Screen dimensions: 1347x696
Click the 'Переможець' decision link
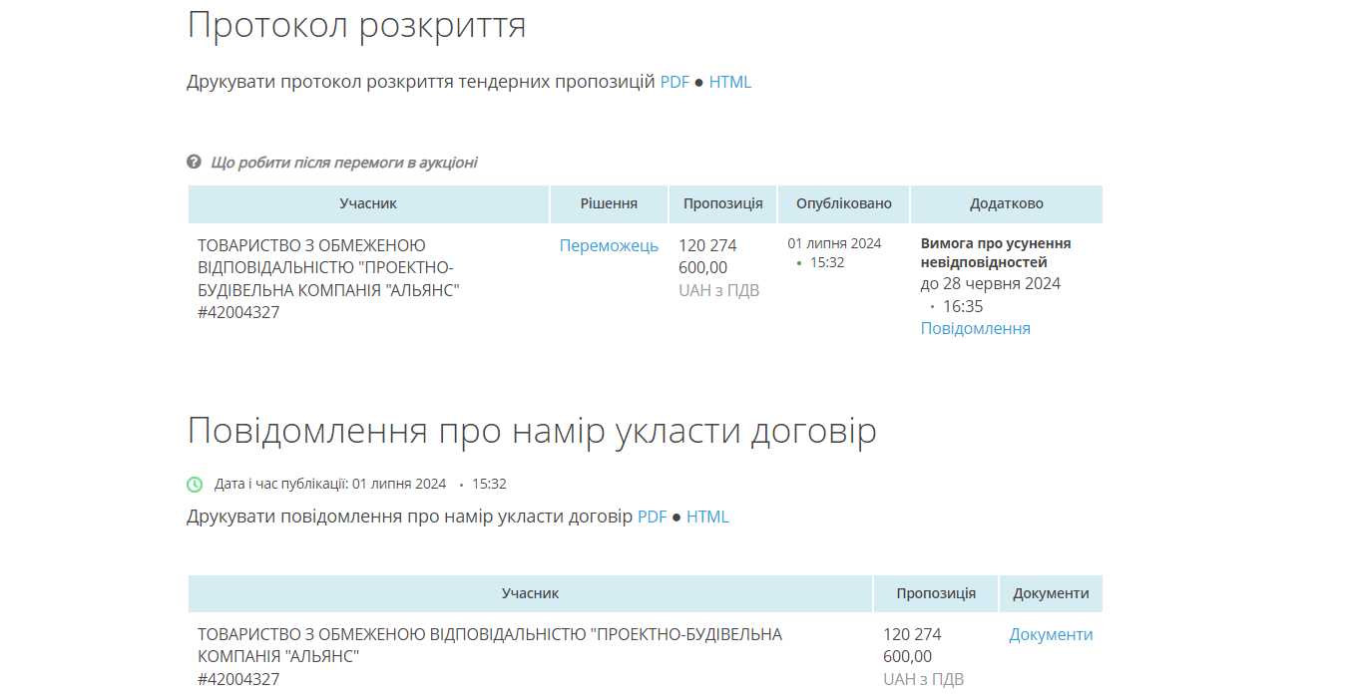pos(609,245)
